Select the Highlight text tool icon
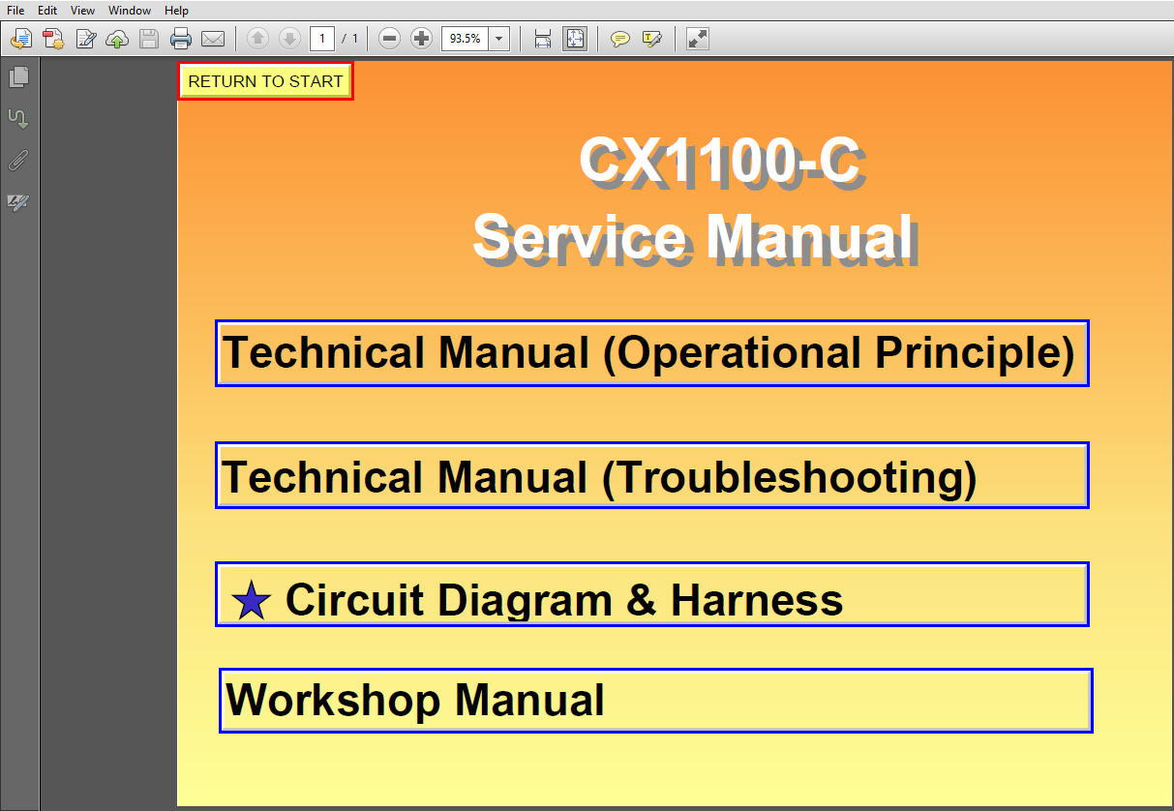The height and width of the screenshot is (811, 1174). coord(652,39)
